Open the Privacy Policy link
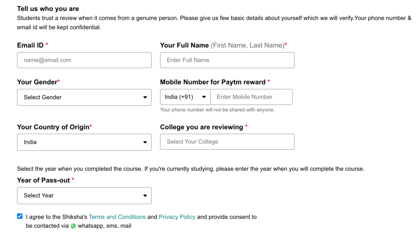 tap(177, 217)
